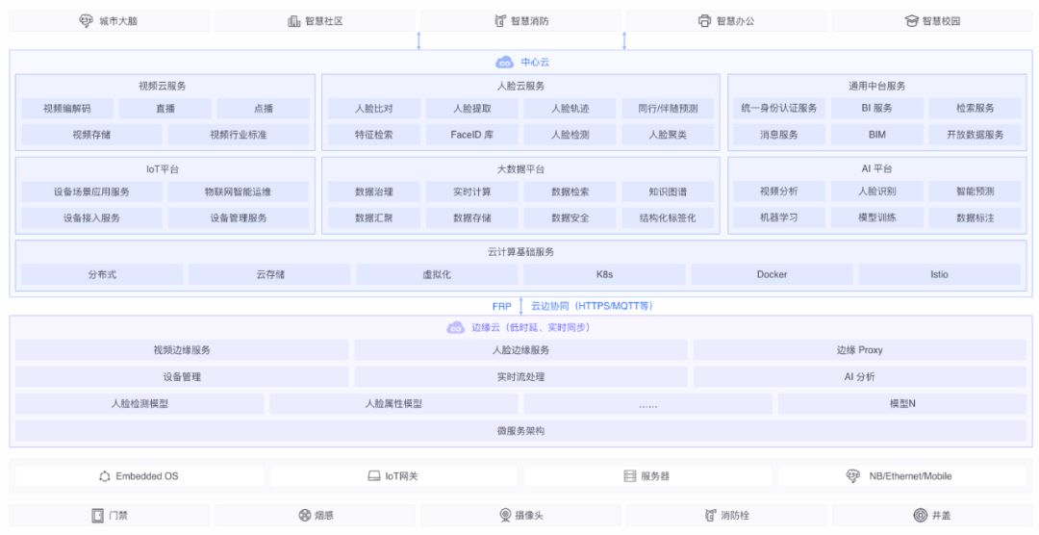Click the 数据标注 block
The image size is (1039, 535).
[975, 217]
